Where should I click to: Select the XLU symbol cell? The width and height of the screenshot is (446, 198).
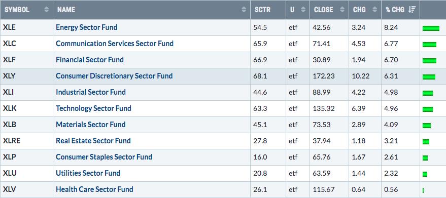(x=27, y=173)
